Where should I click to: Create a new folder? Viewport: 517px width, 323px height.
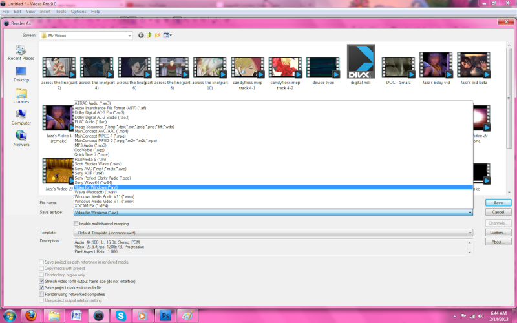coord(158,36)
